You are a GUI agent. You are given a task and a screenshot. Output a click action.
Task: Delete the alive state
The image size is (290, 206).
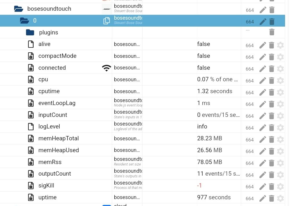pos(271,45)
